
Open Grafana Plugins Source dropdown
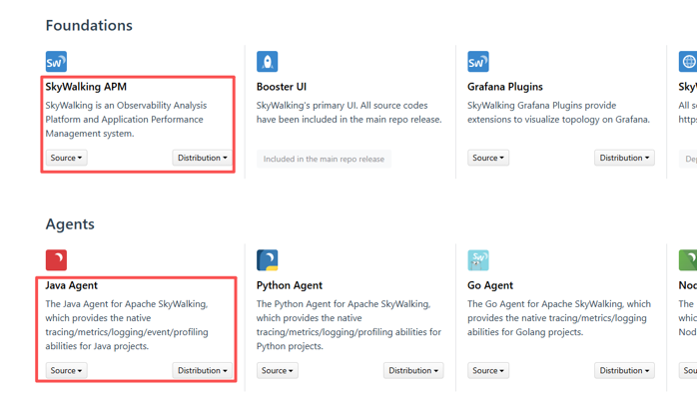click(488, 158)
